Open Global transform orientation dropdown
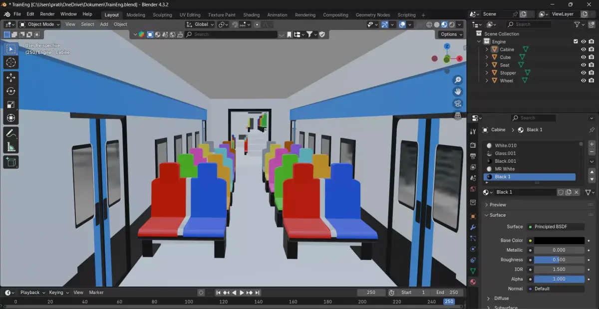Screen dimensions: 599x309 200,24
